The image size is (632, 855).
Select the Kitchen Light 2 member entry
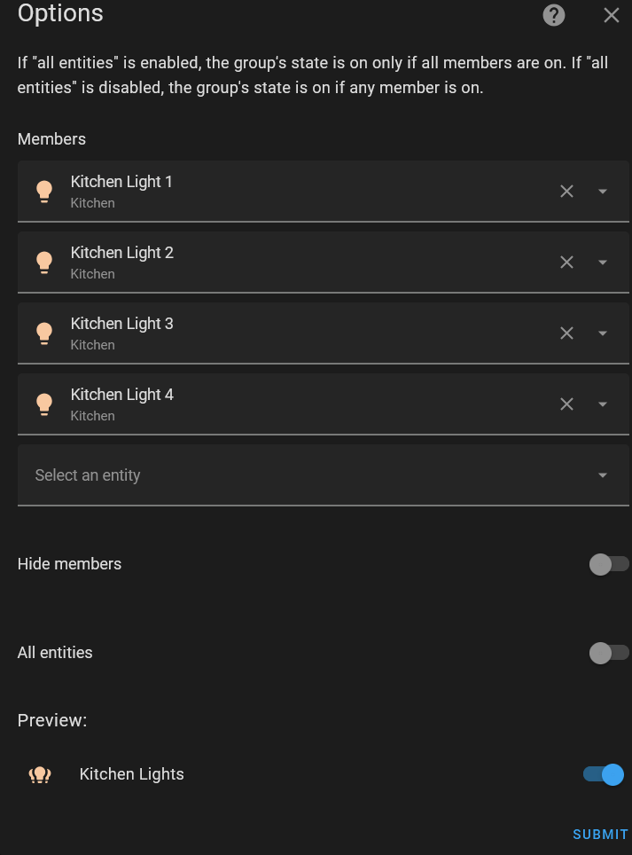pyautogui.click(x=266, y=262)
